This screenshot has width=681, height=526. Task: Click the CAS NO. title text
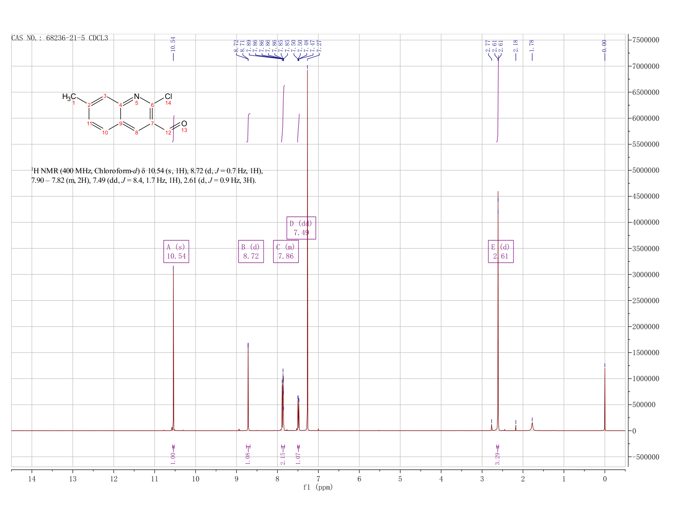click(60, 38)
